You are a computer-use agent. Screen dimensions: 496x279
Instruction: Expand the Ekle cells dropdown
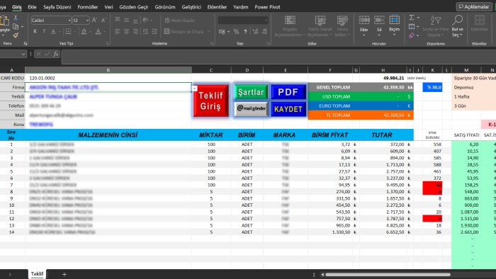pos(363,35)
